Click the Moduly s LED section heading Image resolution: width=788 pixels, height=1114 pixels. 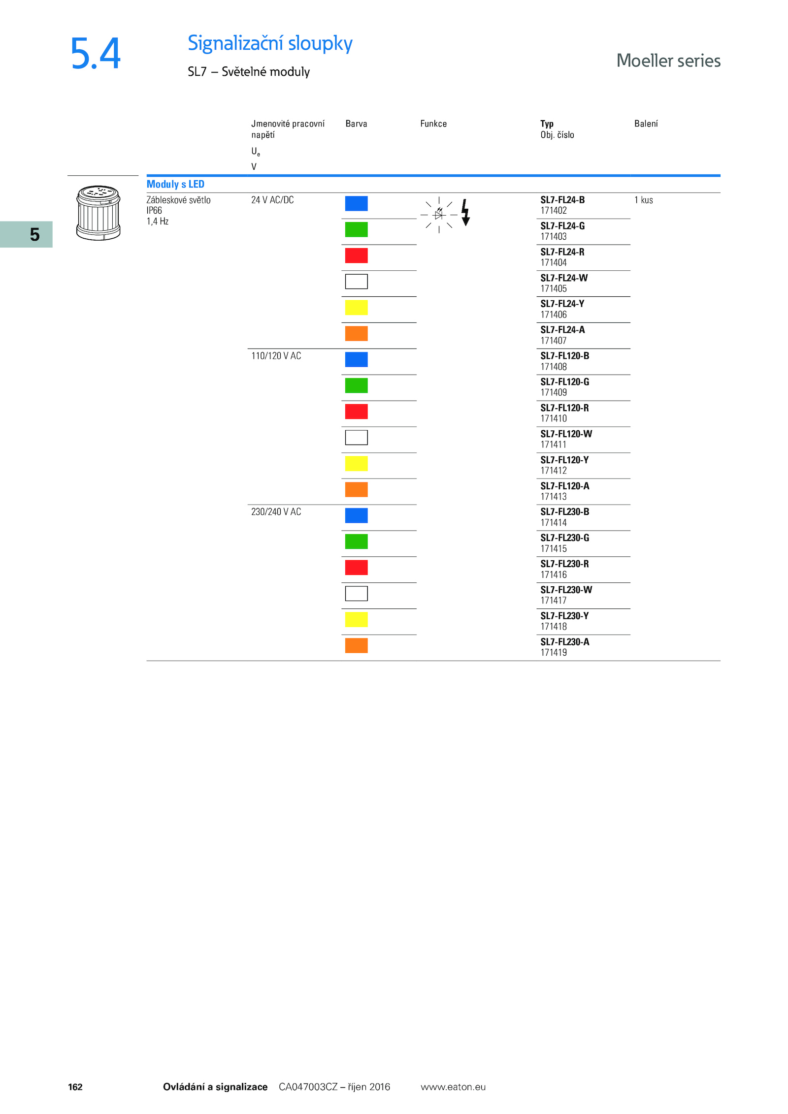175,184
